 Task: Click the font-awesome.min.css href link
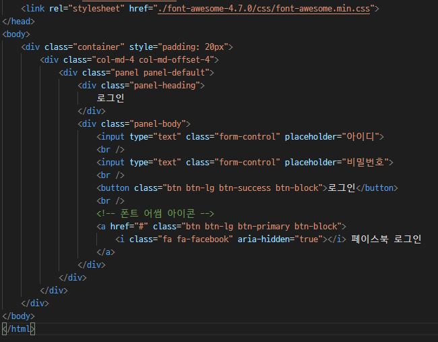pyautogui.click(x=263, y=8)
